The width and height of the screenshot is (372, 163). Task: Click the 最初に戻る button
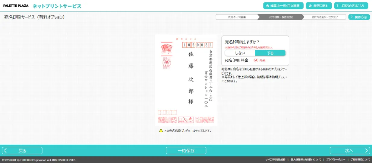[319, 6]
